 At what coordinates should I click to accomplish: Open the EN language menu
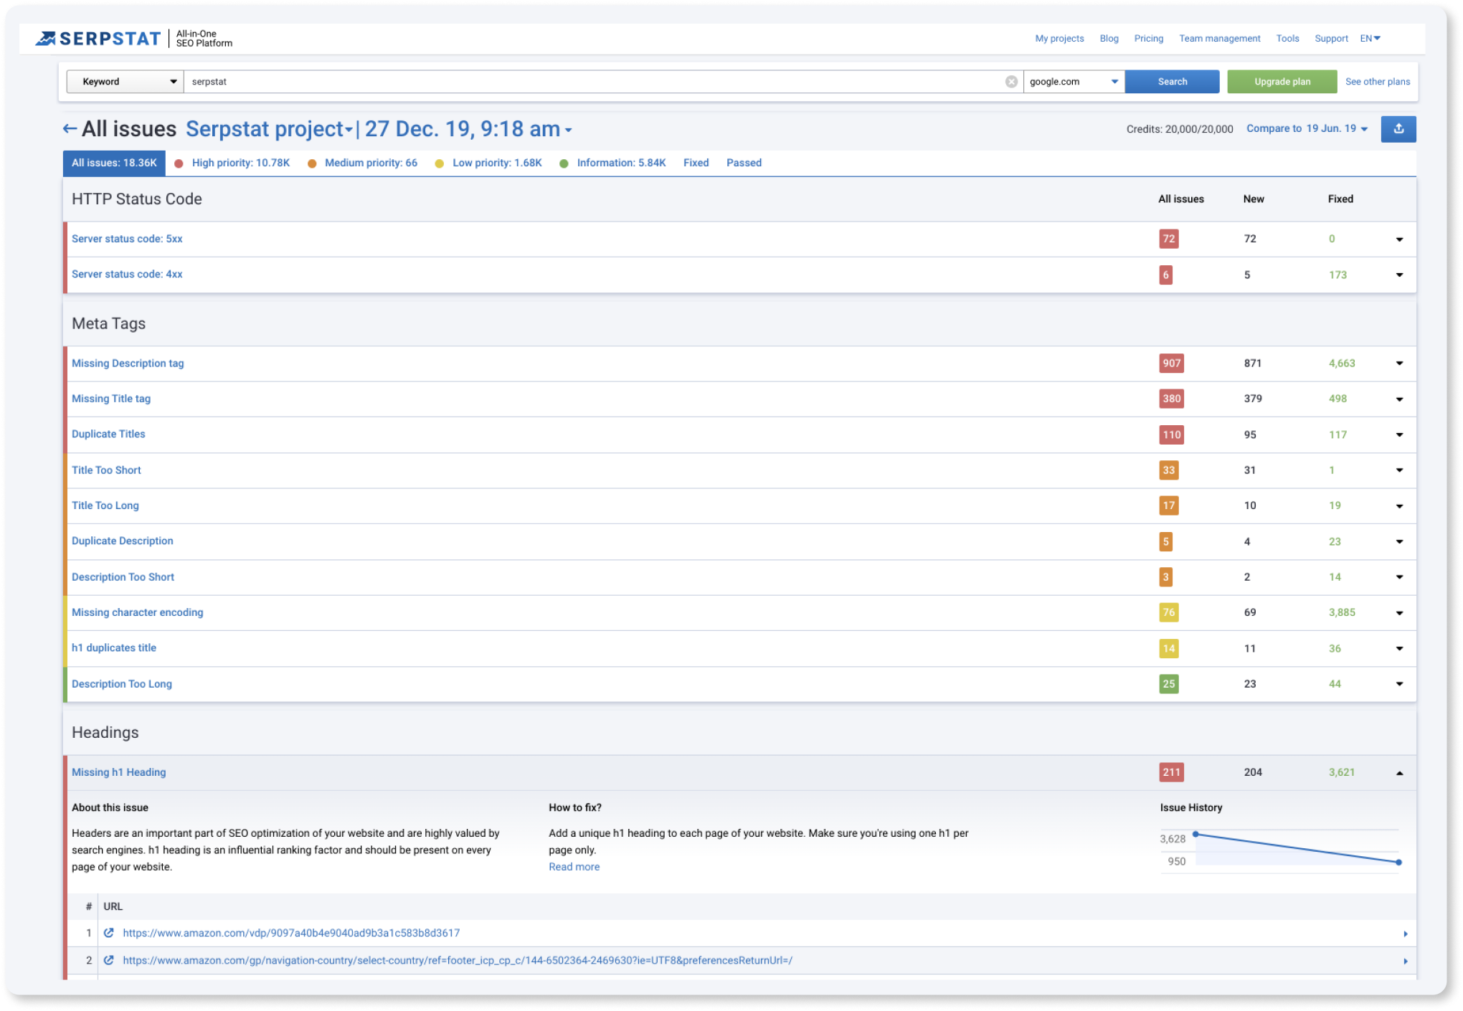[1370, 39]
